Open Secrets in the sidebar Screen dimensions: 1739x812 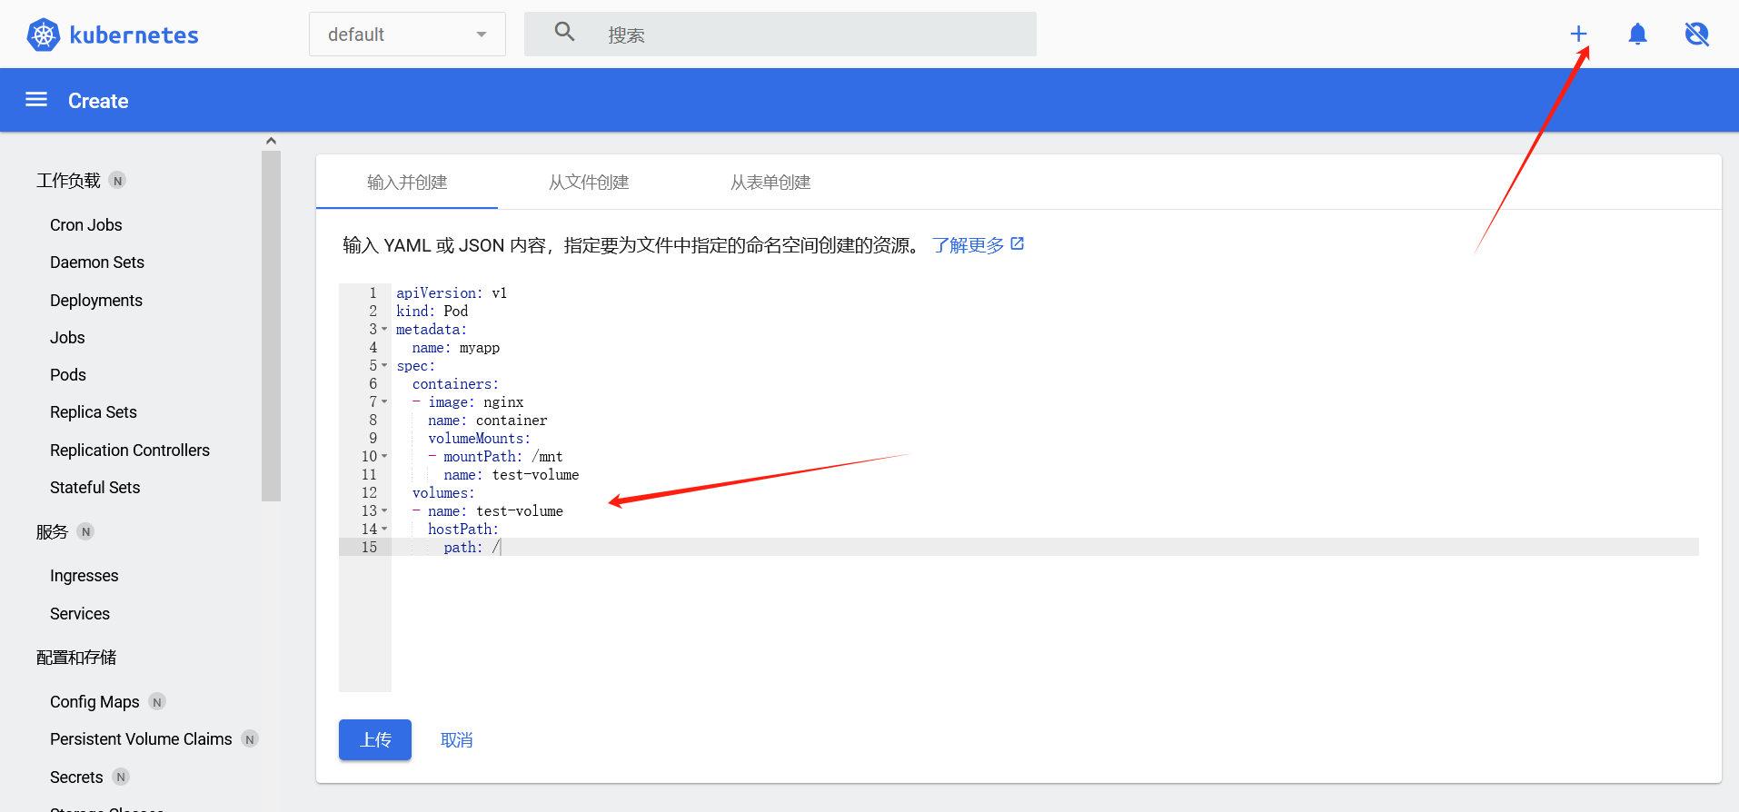(x=76, y=777)
